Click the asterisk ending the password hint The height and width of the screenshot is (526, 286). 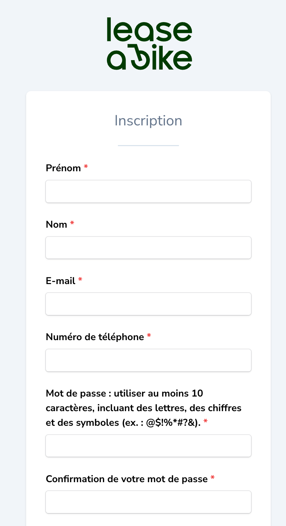[x=205, y=422]
